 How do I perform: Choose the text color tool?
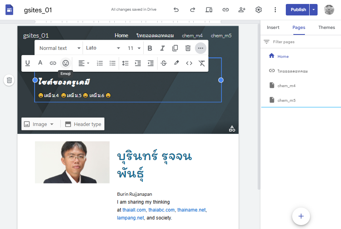(40, 63)
